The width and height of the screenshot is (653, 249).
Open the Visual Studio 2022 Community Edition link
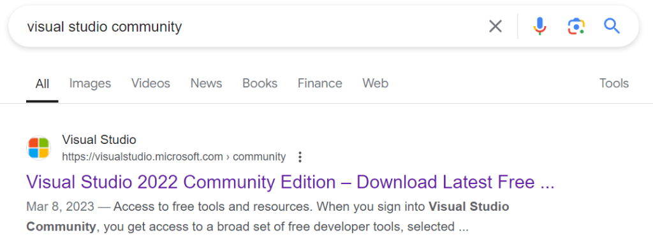(x=290, y=183)
